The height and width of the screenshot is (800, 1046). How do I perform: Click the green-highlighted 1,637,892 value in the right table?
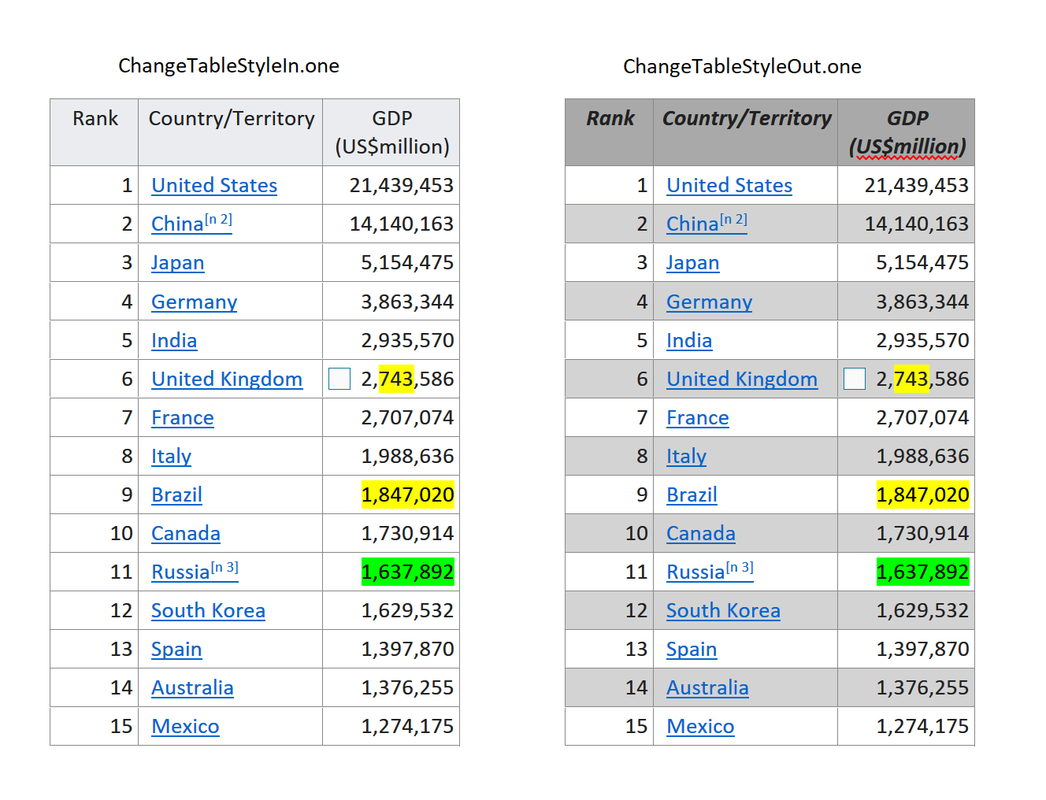click(922, 572)
